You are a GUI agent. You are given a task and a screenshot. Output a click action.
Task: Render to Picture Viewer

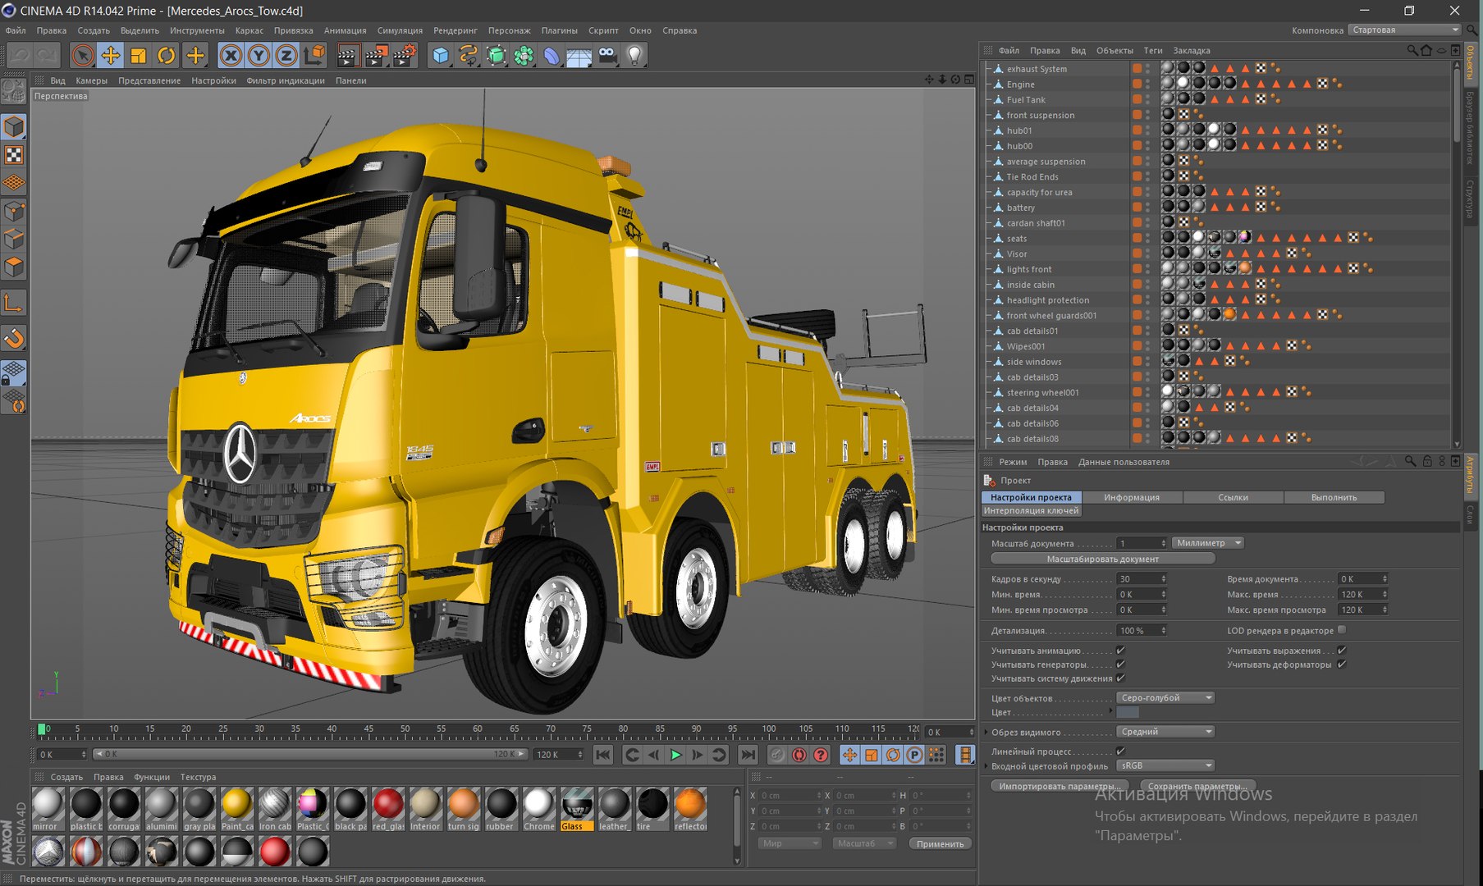(x=376, y=55)
